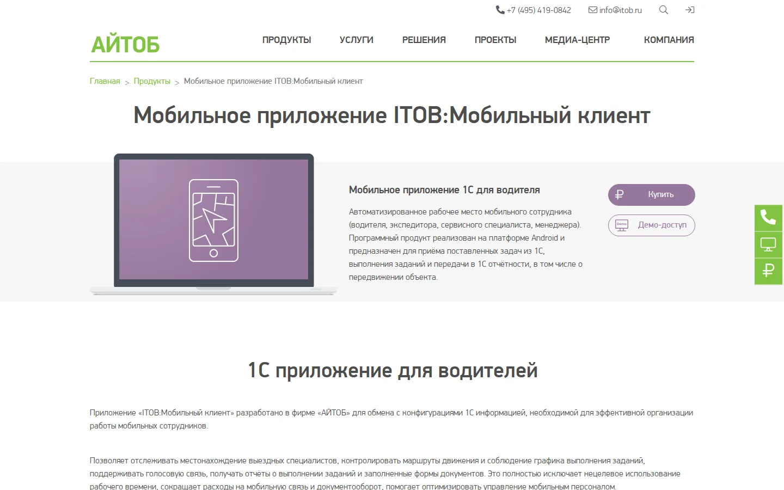Open the ПРОДУКТЫ menu
The image size is (784, 490).
point(286,40)
